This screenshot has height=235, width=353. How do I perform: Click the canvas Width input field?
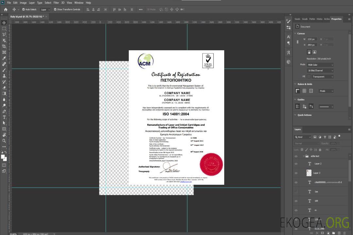pos(312,39)
